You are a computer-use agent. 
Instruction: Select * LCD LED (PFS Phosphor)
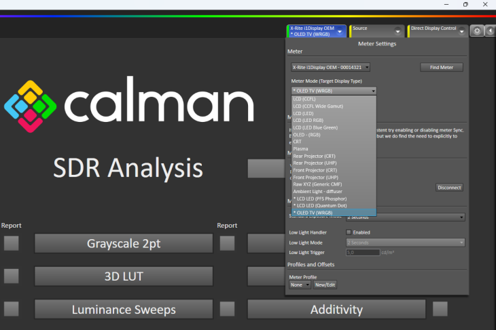point(334,199)
